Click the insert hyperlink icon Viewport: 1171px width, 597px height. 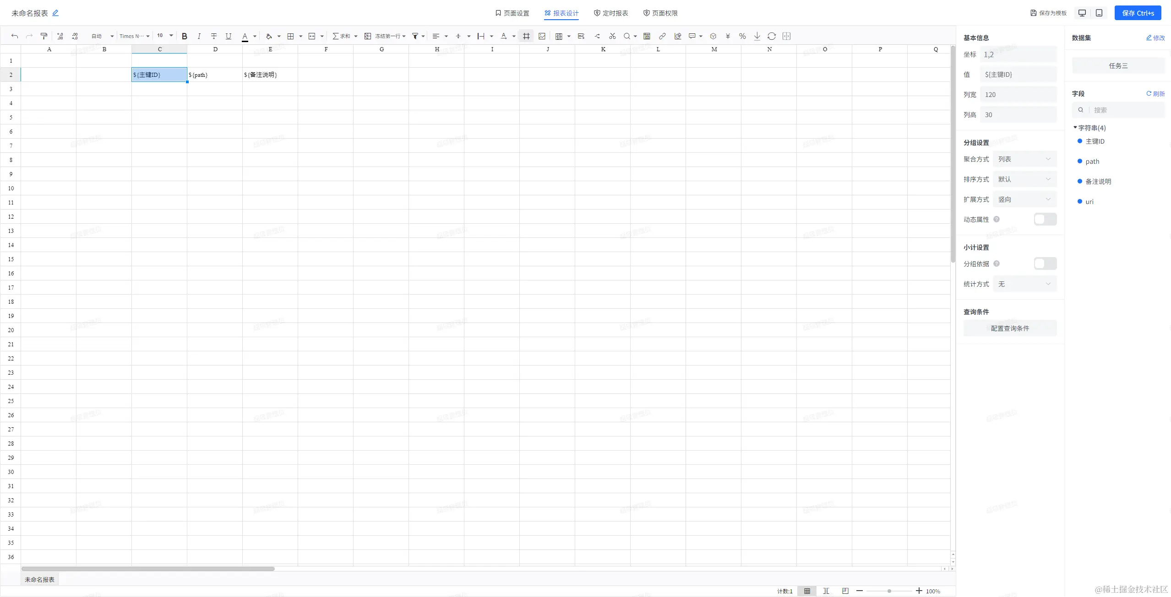(x=662, y=36)
